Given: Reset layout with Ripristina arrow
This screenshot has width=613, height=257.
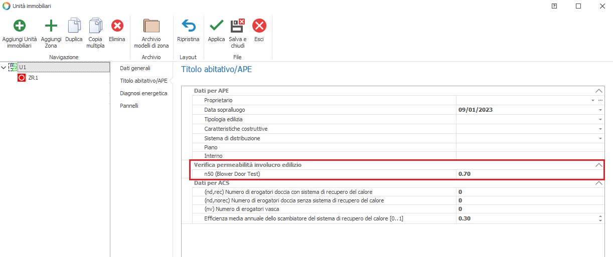Looking at the screenshot, I should click(x=188, y=26).
